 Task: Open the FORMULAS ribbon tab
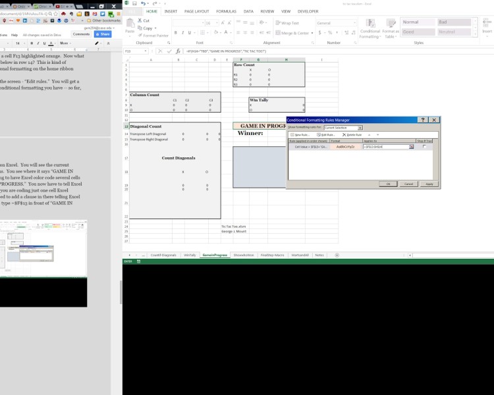point(225,11)
